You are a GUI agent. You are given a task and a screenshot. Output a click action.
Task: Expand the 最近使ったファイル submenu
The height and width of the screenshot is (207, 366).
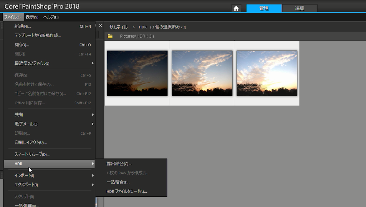click(32, 63)
